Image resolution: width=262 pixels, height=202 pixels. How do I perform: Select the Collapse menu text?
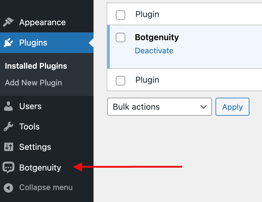[46, 187]
